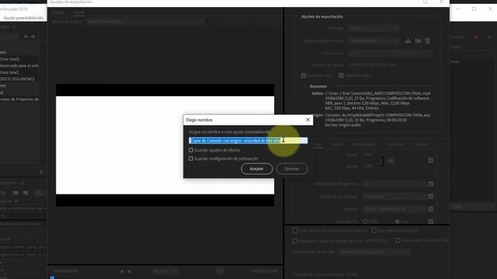The width and height of the screenshot is (497, 279).
Task: Select the NTSC radio button
Action: (x=365, y=222)
